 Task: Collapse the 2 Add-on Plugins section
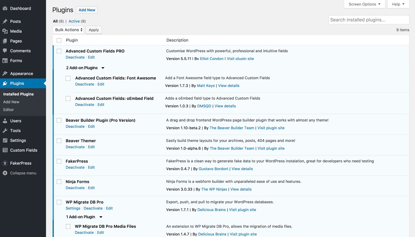(85, 68)
